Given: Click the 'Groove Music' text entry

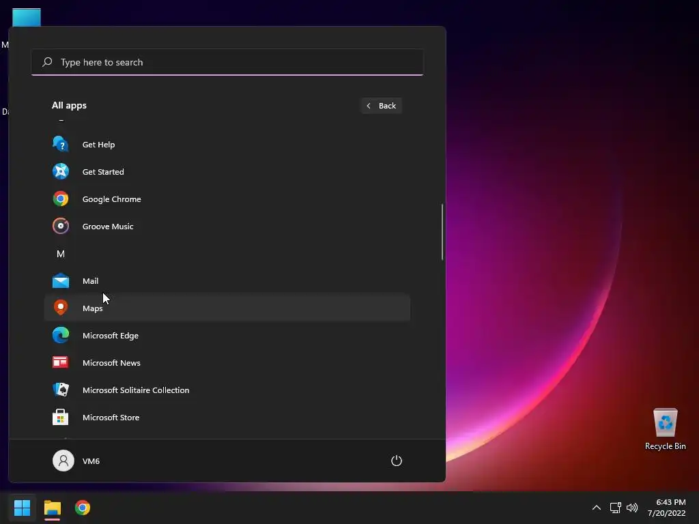Looking at the screenshot, I should coord(108,227).
